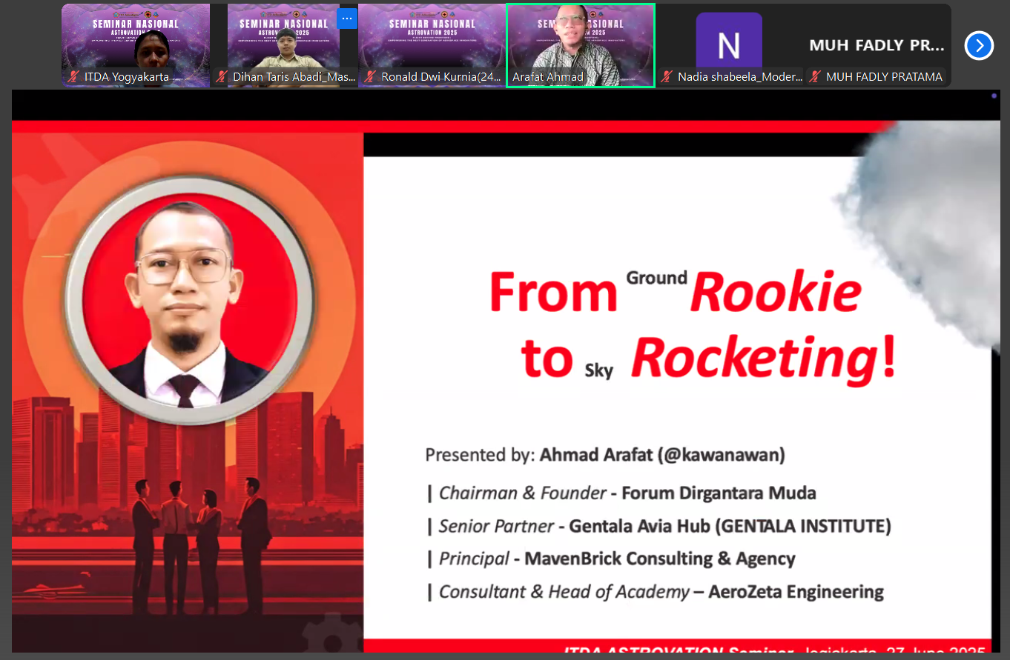
Task: Select Nadia shabeela avatar tile
Action: click(x=729, y=45)
